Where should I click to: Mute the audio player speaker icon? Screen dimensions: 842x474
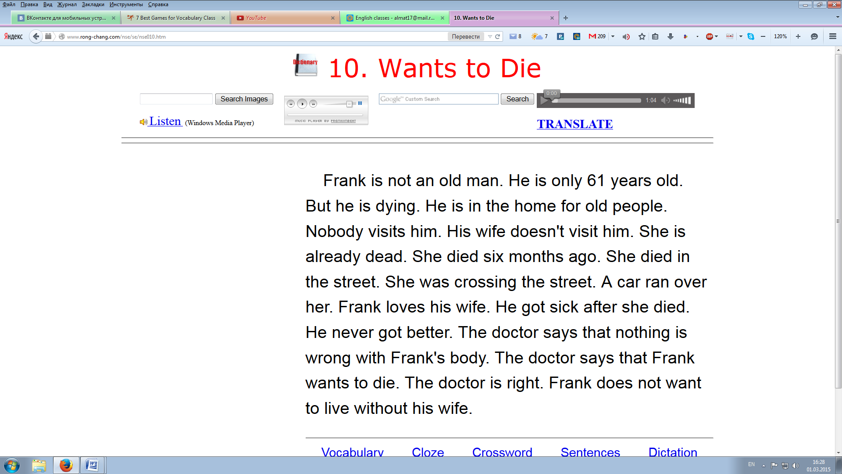(x=665, y=101)
